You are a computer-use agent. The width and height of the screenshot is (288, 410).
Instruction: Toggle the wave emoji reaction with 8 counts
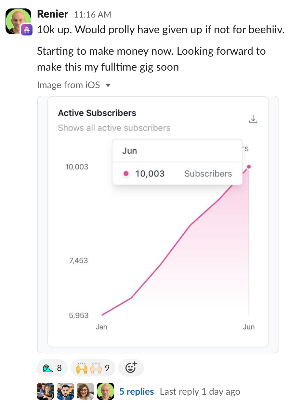click(52, 368)
